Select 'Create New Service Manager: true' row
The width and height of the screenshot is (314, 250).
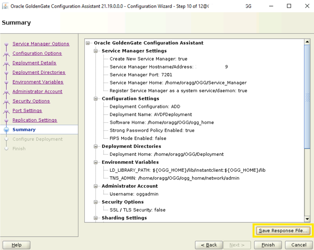click(148, 59)
